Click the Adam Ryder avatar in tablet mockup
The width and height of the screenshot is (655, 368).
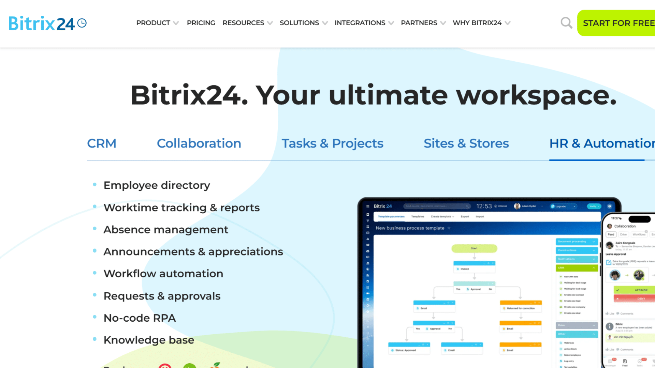tap(517, 206)
